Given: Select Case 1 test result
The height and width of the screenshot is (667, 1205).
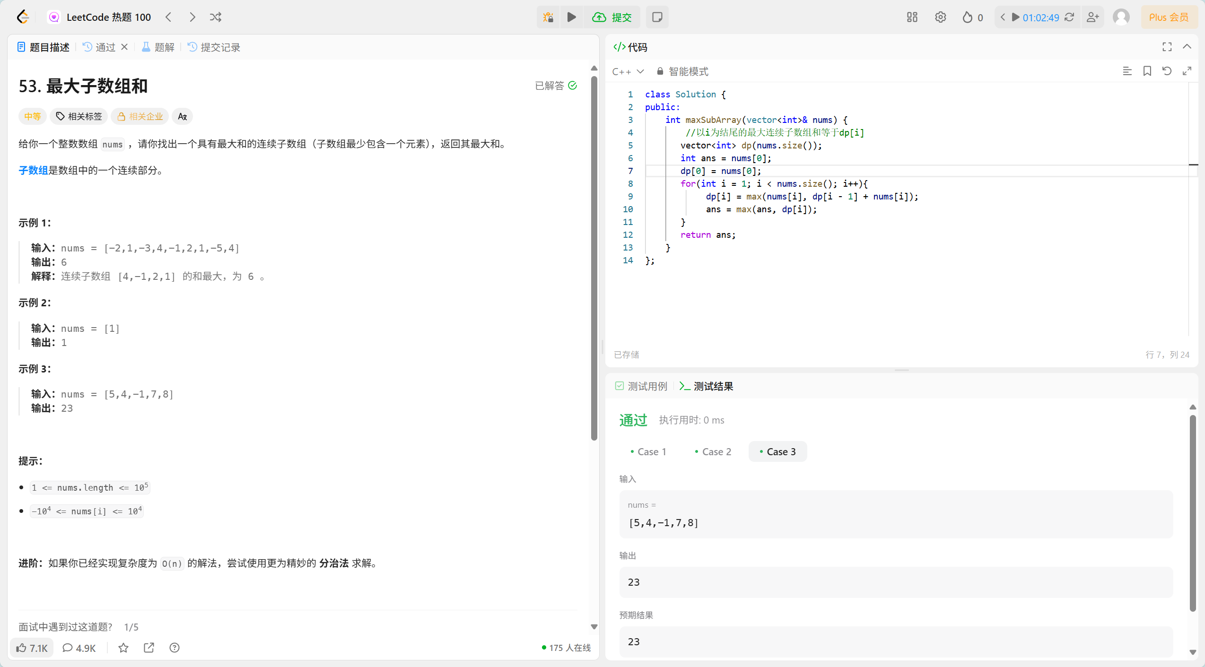Looking at the screenshot, I should pyautogui.click(x=648, y=451).
